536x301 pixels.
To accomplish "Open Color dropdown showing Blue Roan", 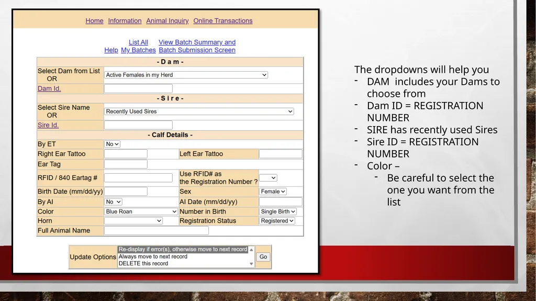I will click(x=141, y=211).
